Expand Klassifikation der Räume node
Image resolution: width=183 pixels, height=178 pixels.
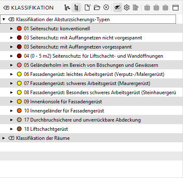[x=4, y=138]
